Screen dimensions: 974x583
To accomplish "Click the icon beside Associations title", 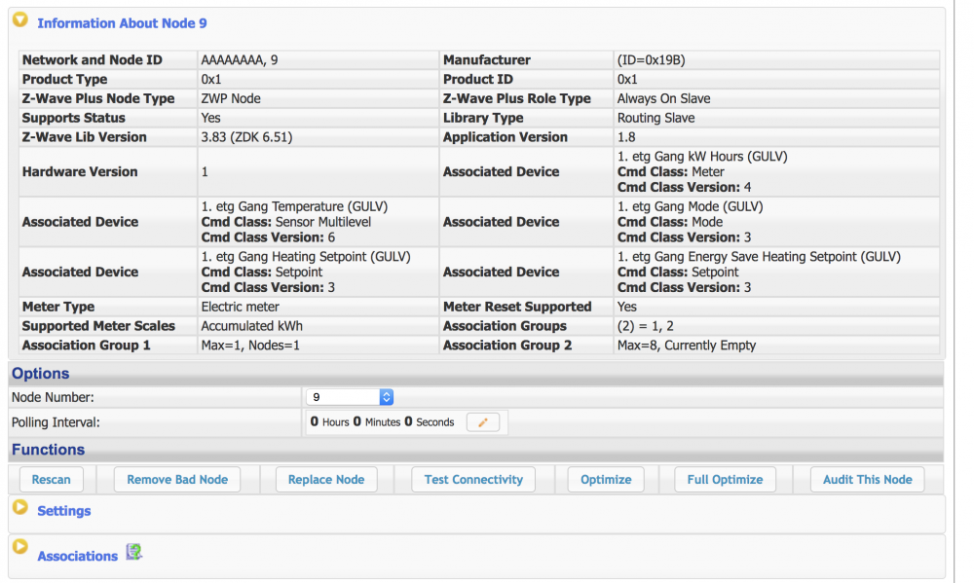I will [x=134, y=552].
